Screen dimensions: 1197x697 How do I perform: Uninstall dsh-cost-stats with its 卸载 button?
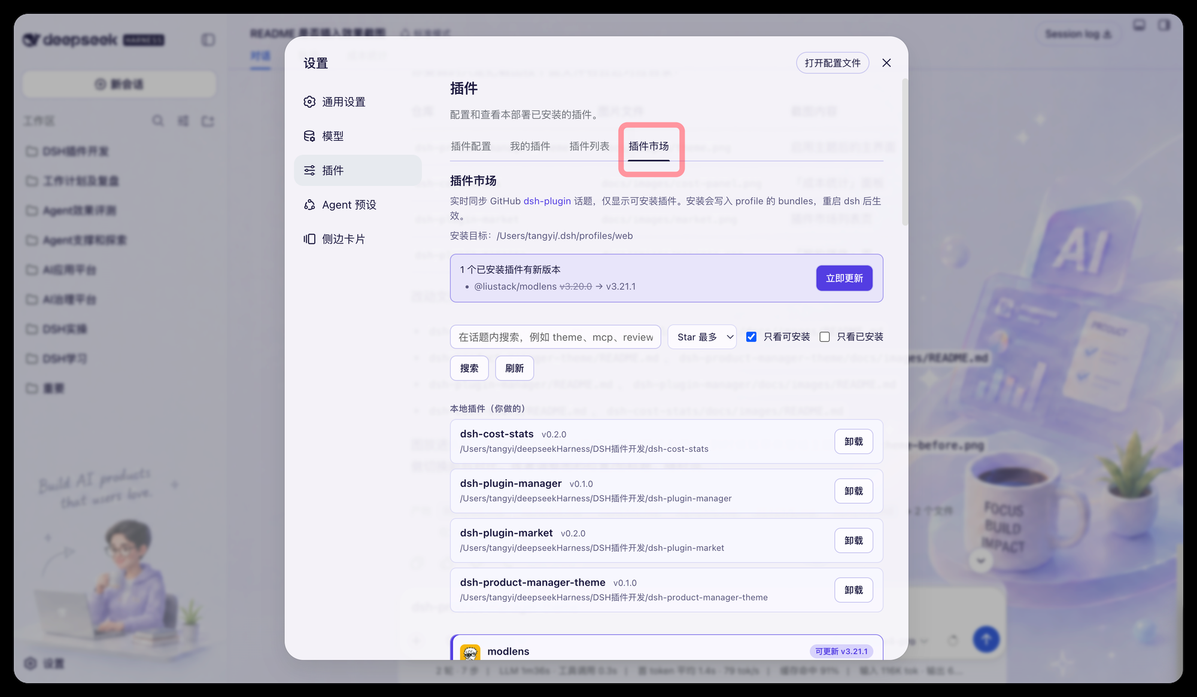point(853,442)
